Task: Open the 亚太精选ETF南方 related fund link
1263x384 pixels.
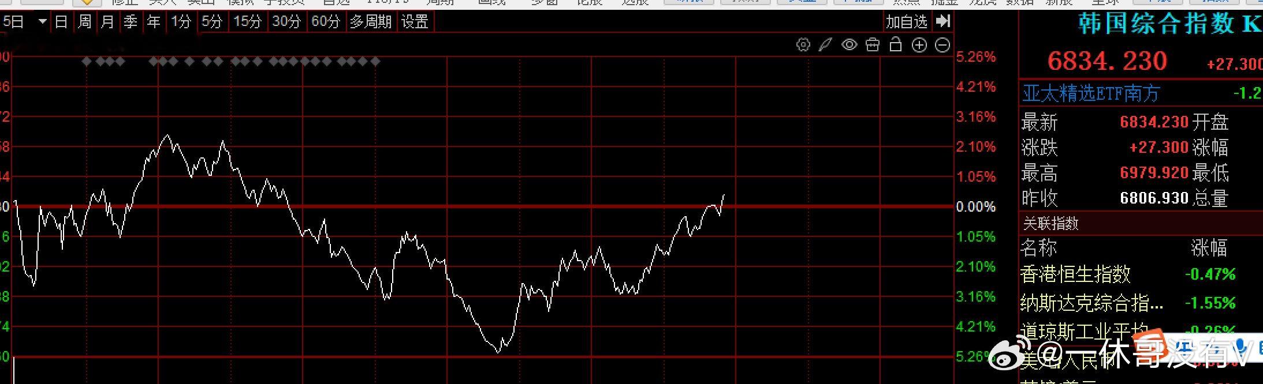Action: pos(1091,93)
